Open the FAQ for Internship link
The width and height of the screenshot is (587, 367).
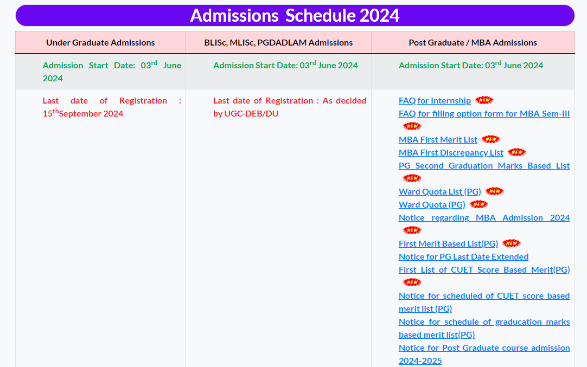pyautogui.click(x=435, y=100)
